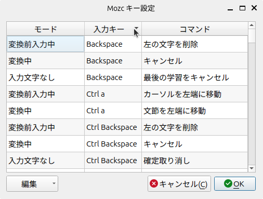Click the vertical scrollbar thumb

252,36
